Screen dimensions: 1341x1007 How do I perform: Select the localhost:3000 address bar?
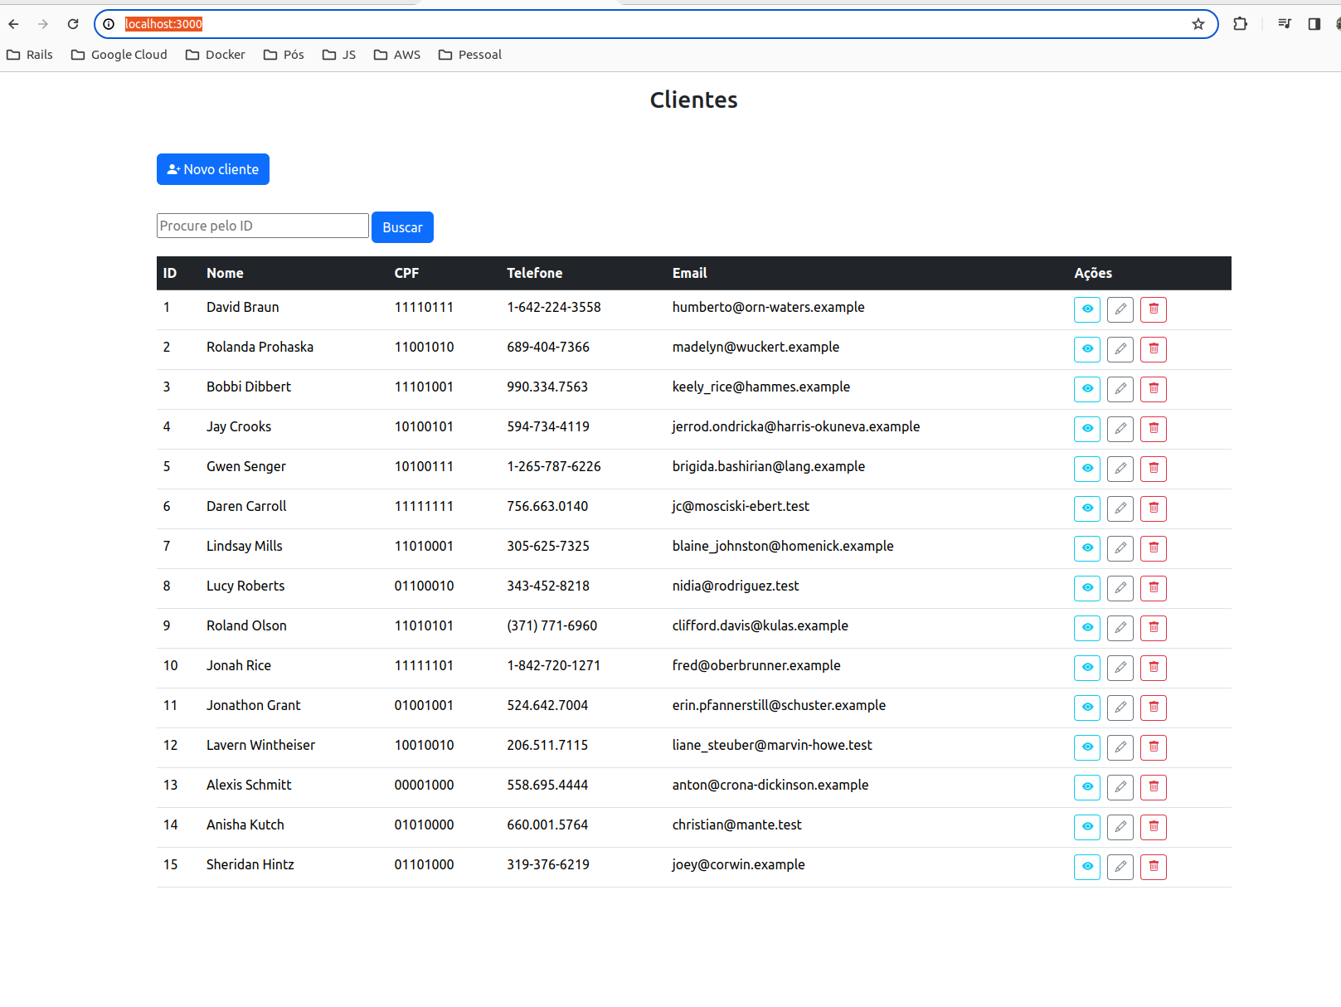655,24
